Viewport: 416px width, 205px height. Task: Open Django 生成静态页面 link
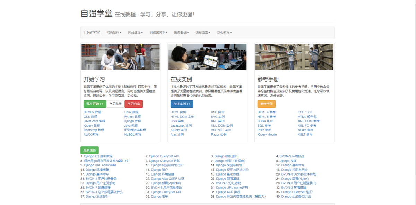pos(296,196)
